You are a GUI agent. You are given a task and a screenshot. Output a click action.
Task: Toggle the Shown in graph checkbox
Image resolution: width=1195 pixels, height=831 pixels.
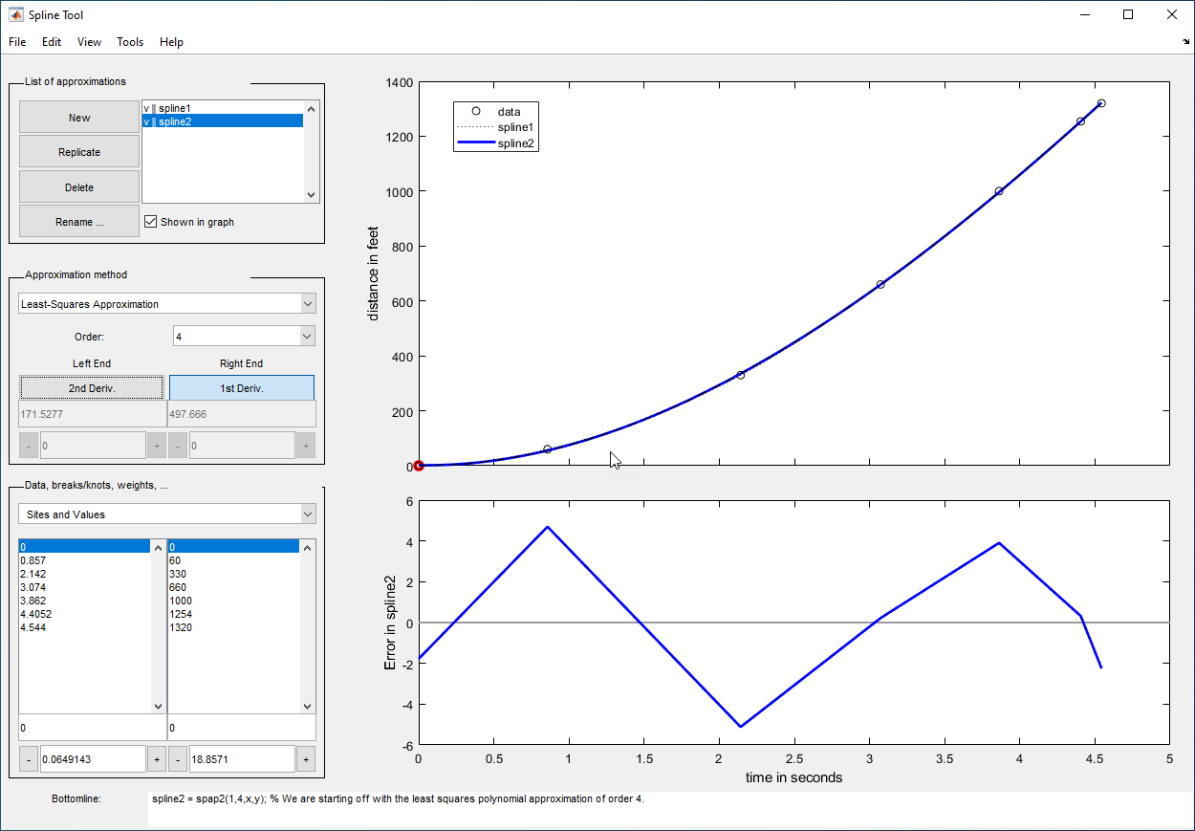150,222
